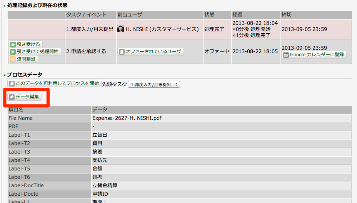Click the 引き受けて処理開始 play icon
357x203 pixels.
click(13, 52)
